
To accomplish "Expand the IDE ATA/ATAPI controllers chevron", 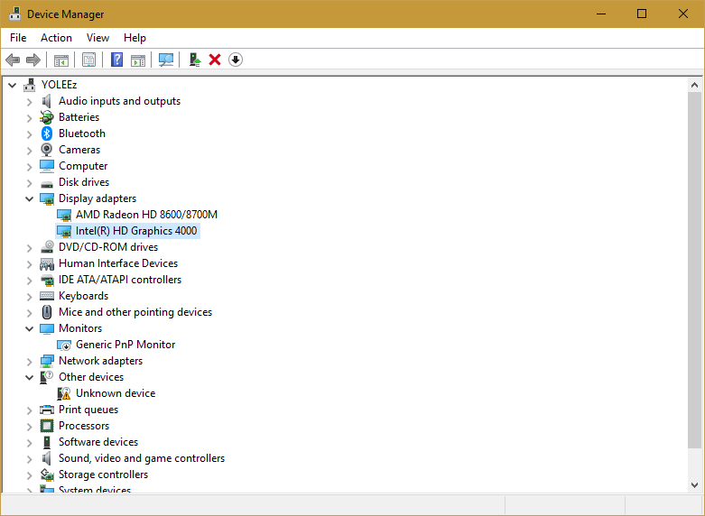I will pyautogui.click(x=29, y=280).
